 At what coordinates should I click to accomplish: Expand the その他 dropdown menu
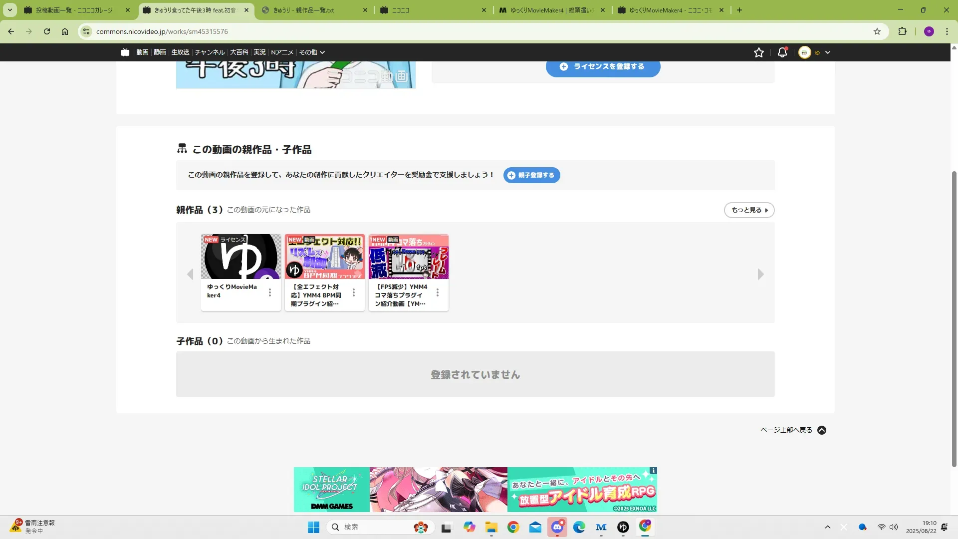312,52
